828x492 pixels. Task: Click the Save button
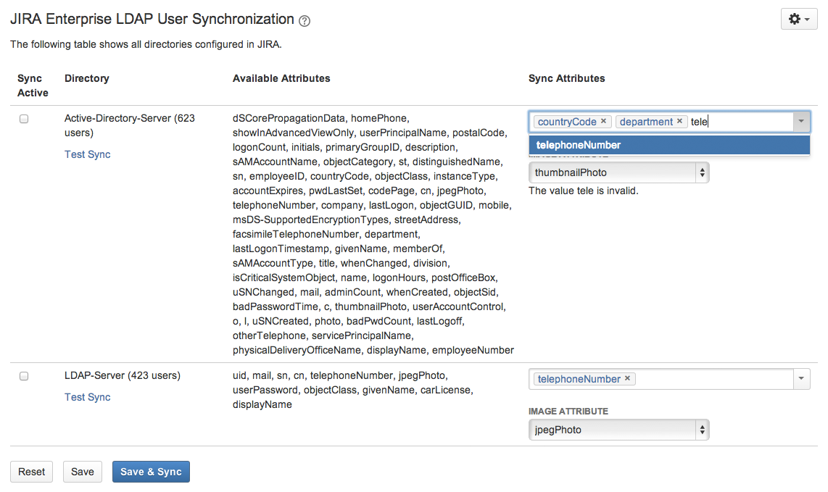(83, 472)
